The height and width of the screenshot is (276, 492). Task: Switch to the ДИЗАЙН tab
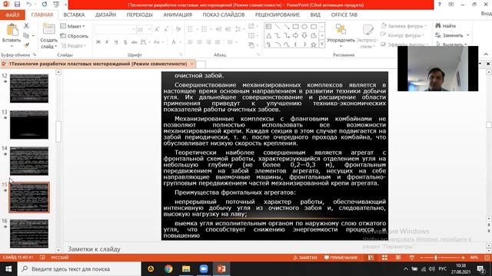click(x=105, y=15)
